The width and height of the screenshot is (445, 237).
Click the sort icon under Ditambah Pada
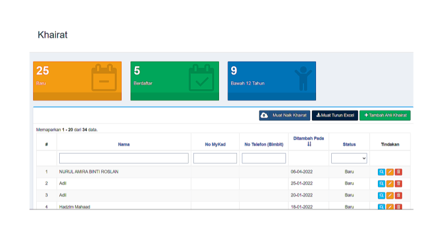[309, 144]
